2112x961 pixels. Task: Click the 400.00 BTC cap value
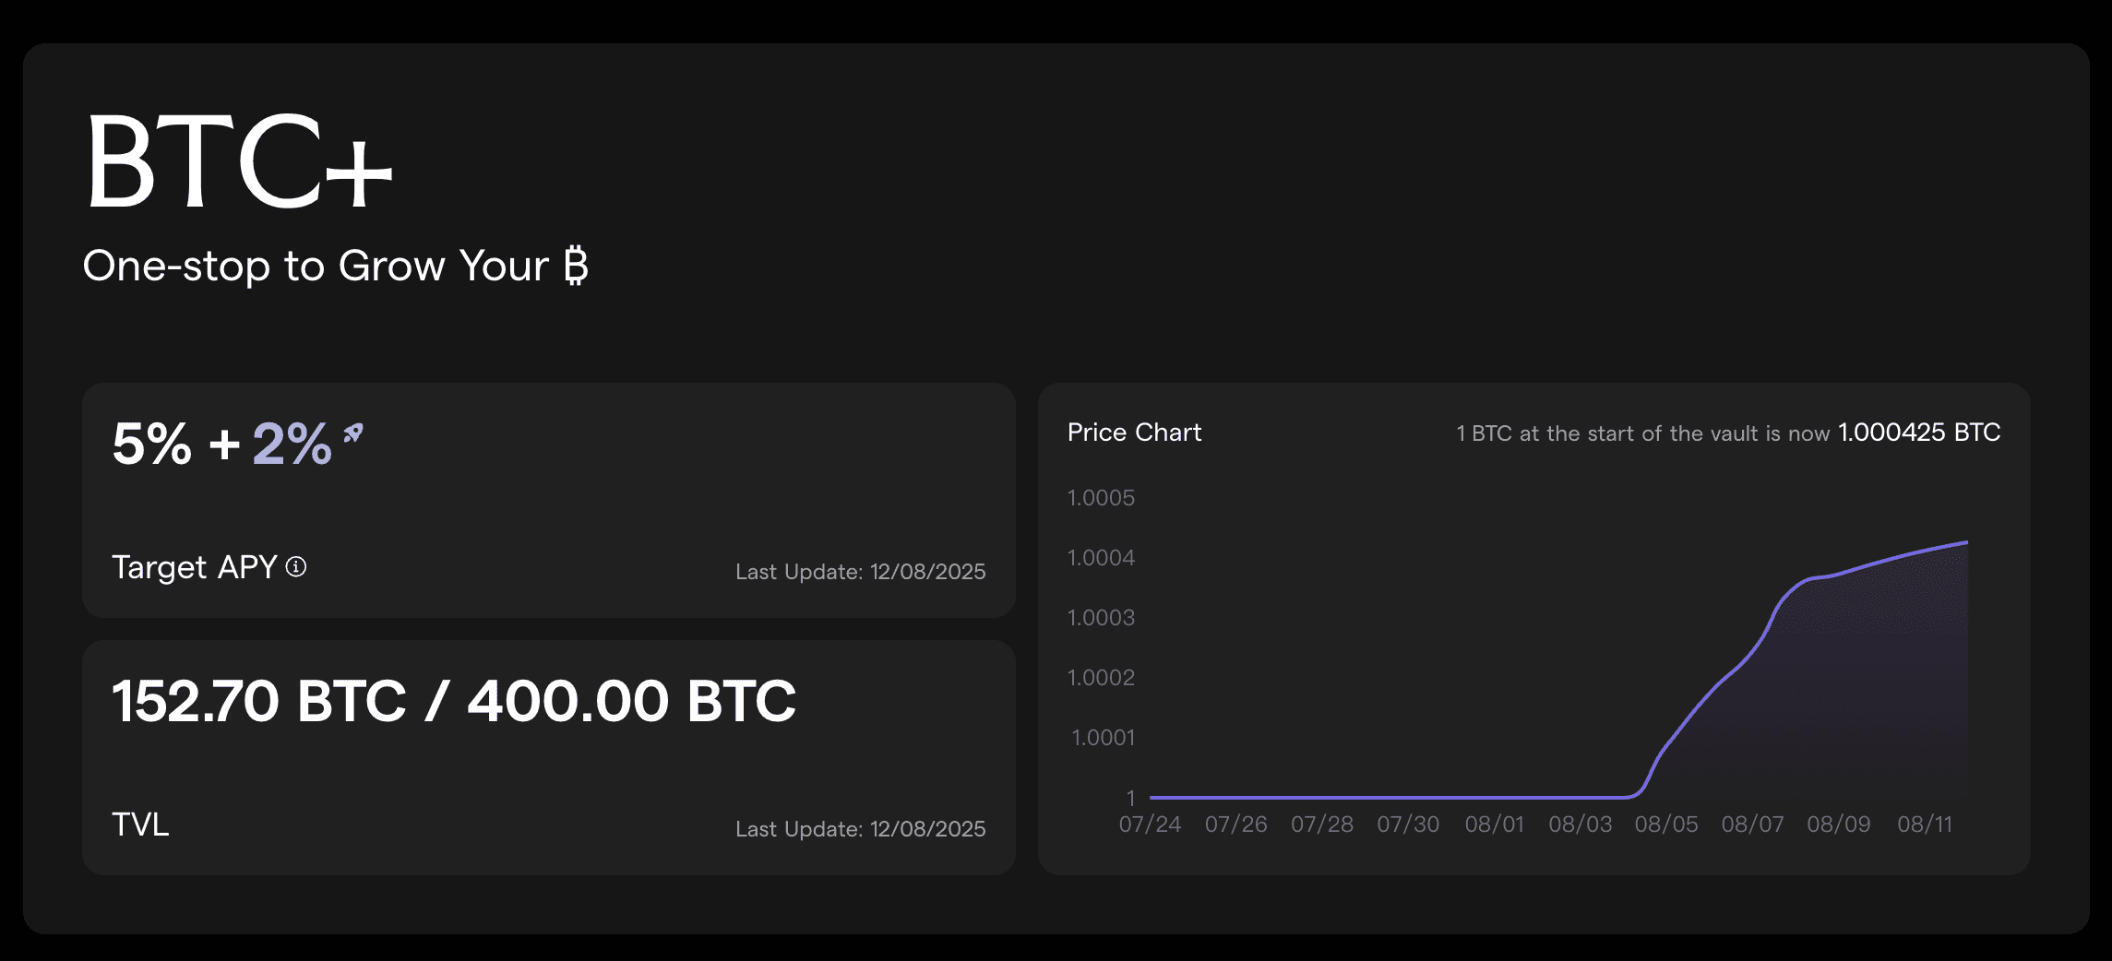tap(631, 701)
